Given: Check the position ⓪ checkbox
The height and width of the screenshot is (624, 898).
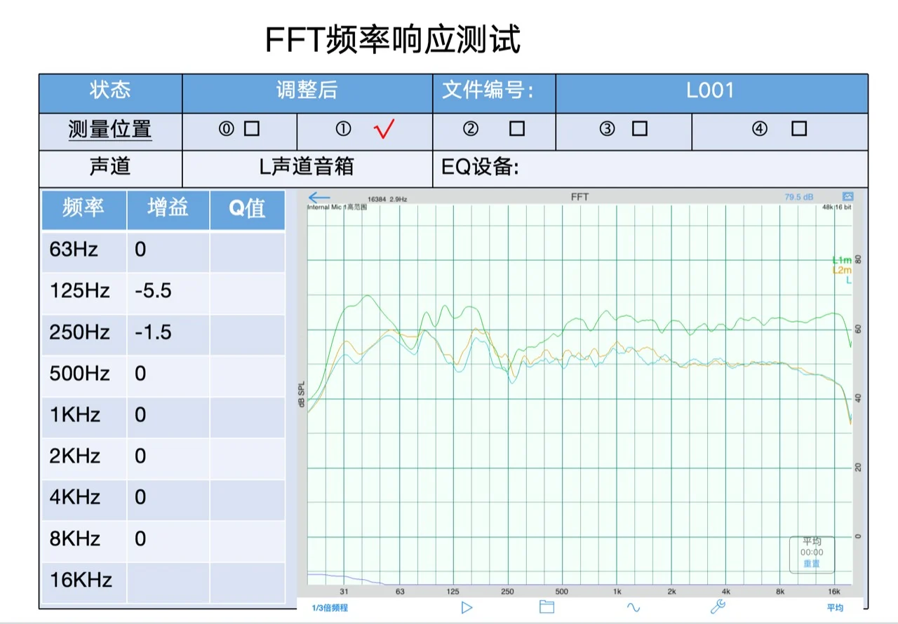Looking at the screenshot, I should pos(252,129).
